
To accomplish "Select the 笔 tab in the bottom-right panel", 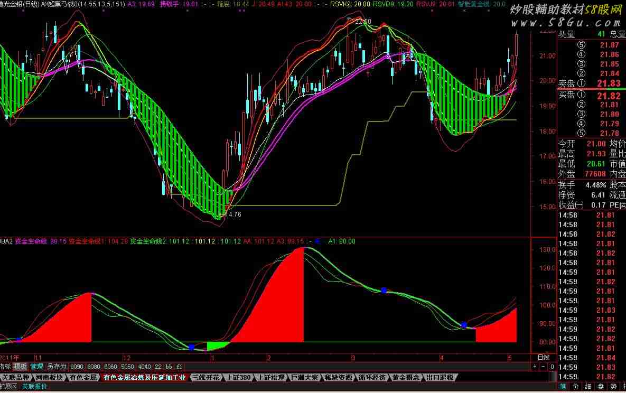I will (x=563, y=387).
